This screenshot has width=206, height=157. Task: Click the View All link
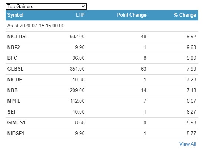pyautogui.click(x=188, y=144)
